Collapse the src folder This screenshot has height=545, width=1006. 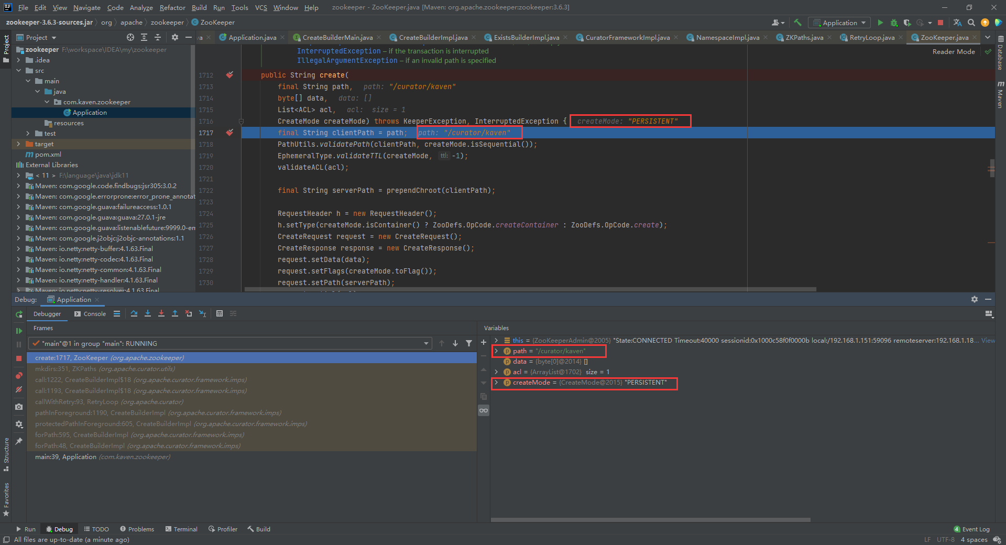click(19, 71)
